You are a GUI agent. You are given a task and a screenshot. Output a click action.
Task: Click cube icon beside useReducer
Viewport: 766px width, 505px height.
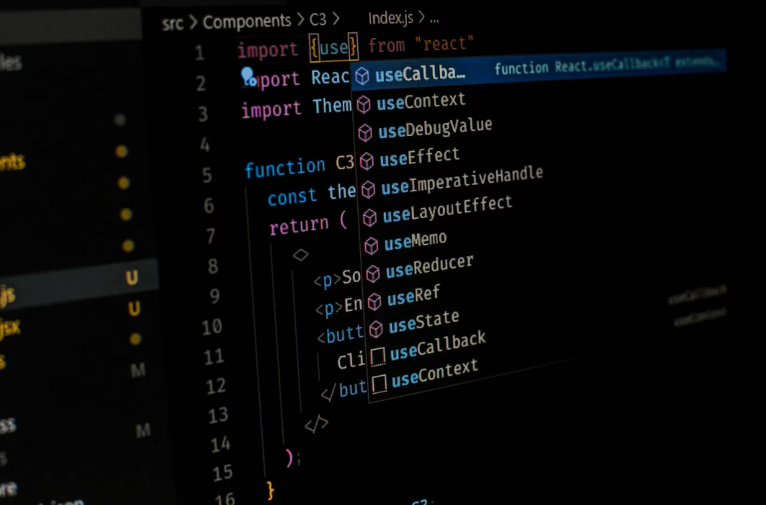coord(373,274)
